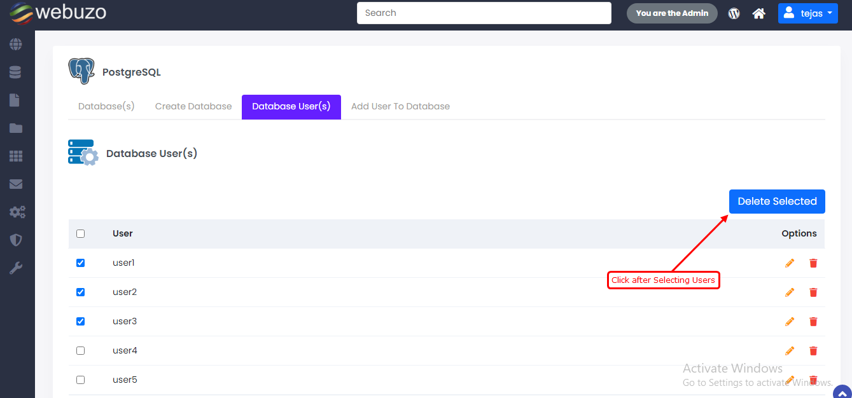Open the tejas account dropdown
This screenshot has height=398, width=852.
[807, 13]
